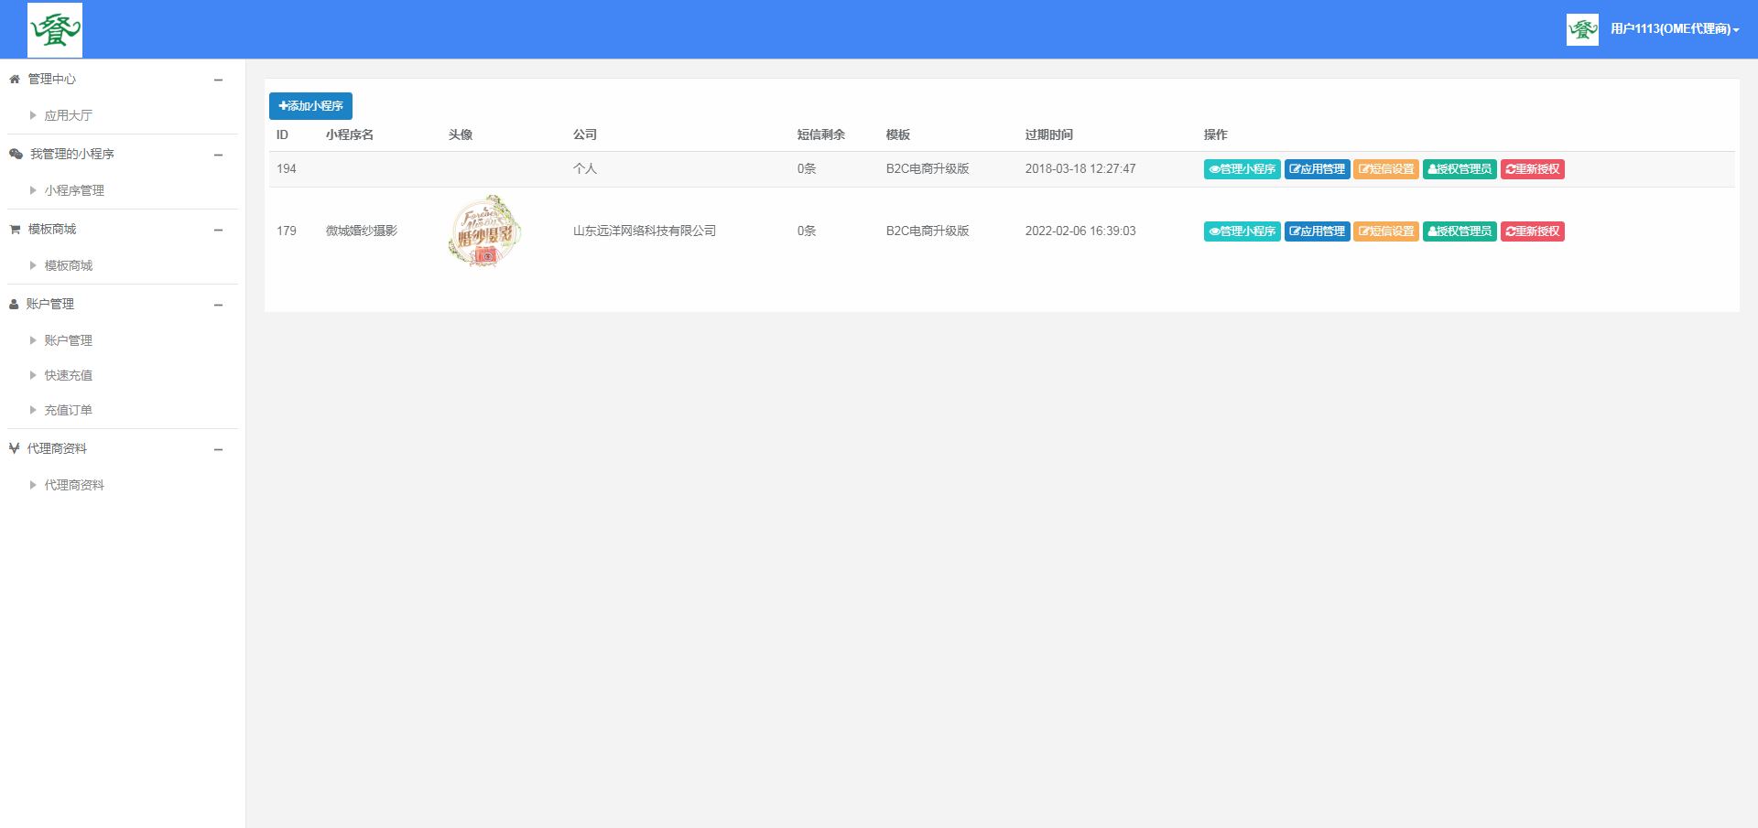
Task: Collapse the 管理中心 sidebar section
Action: pos(218,81)
